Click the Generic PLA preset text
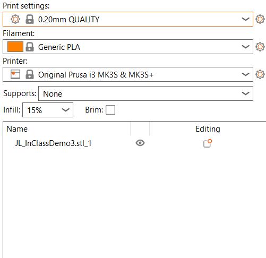 point(59,47)
